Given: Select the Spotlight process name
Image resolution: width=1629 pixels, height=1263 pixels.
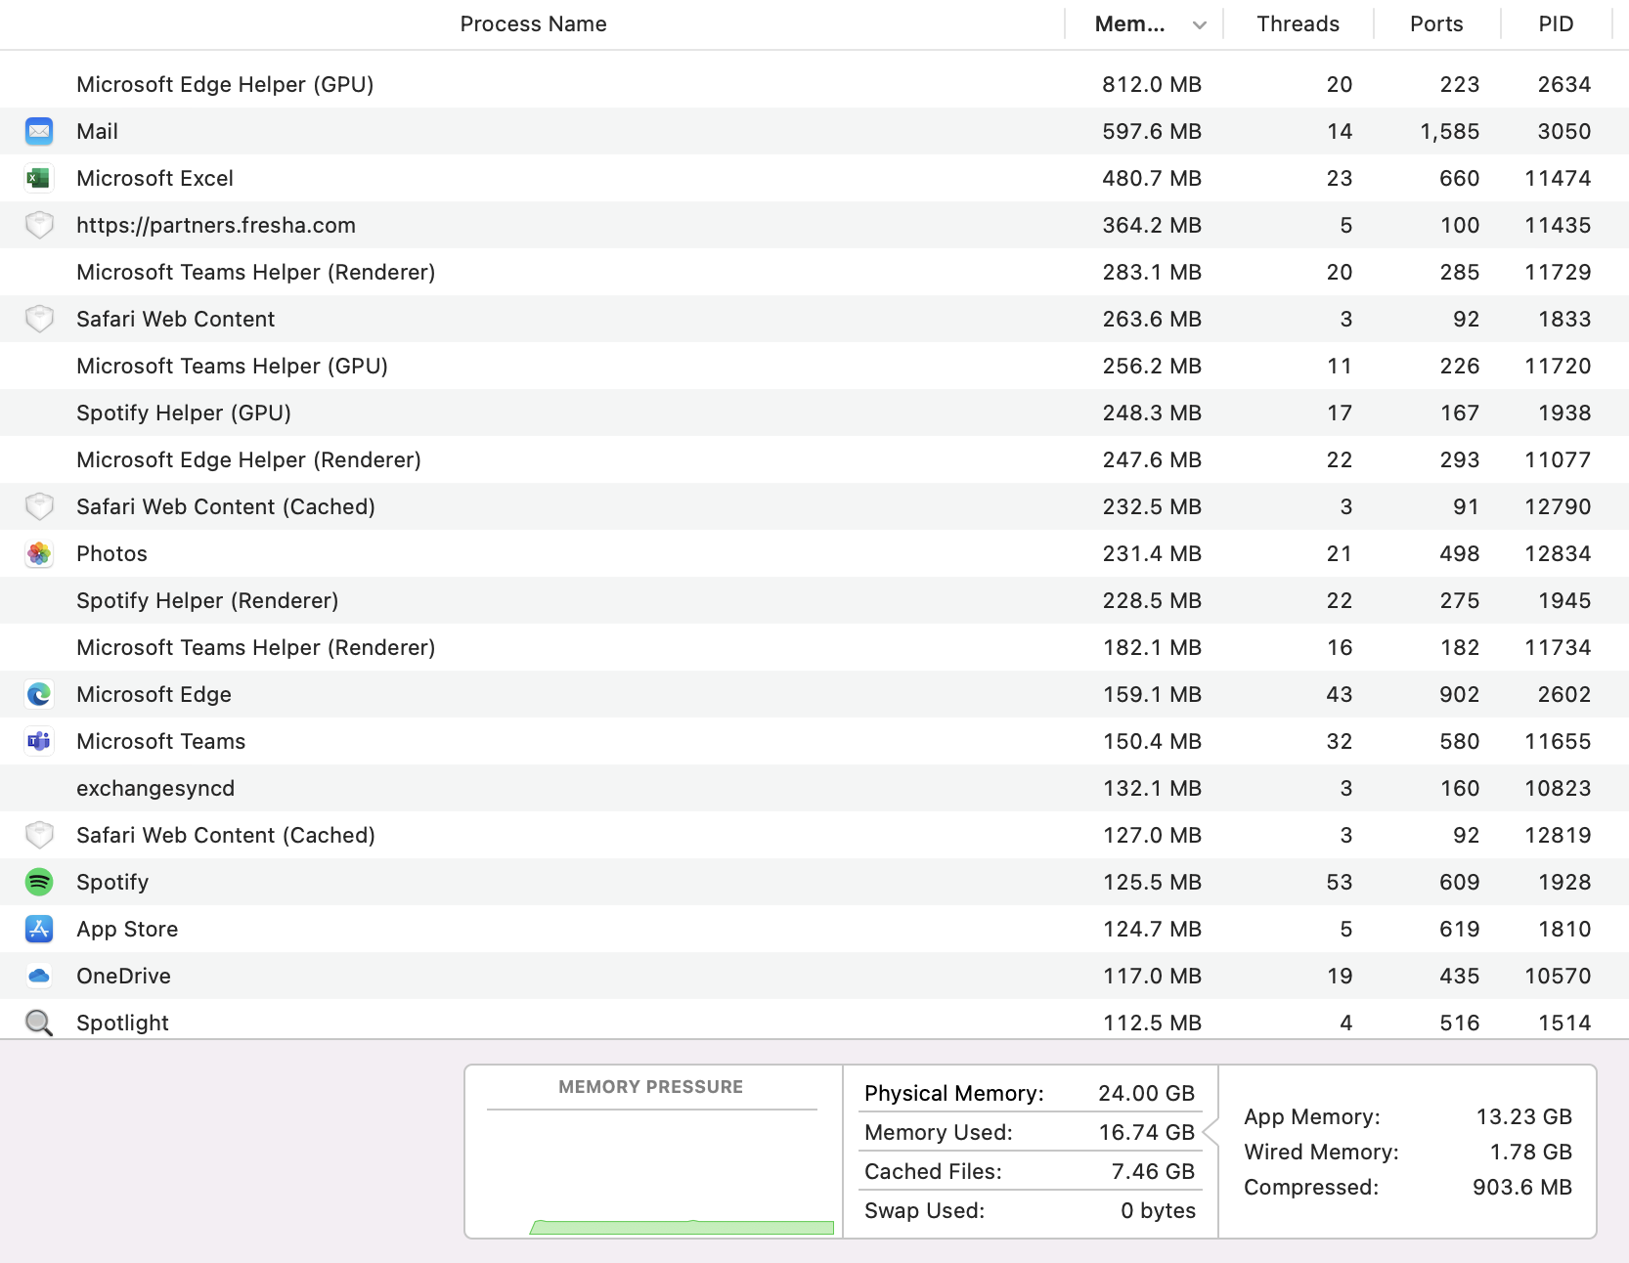Looking at the screenshot, I should pos(122,1023).
